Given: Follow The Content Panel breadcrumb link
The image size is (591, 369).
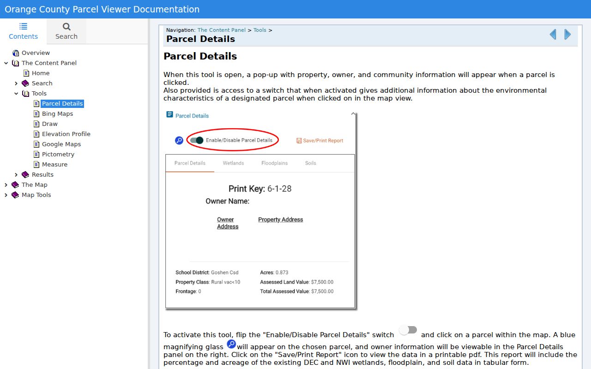Looking at the screenshot, I should pyautogui.click(x=222, y=30).
